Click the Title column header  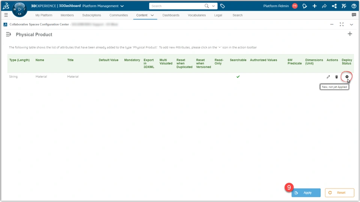70,60
